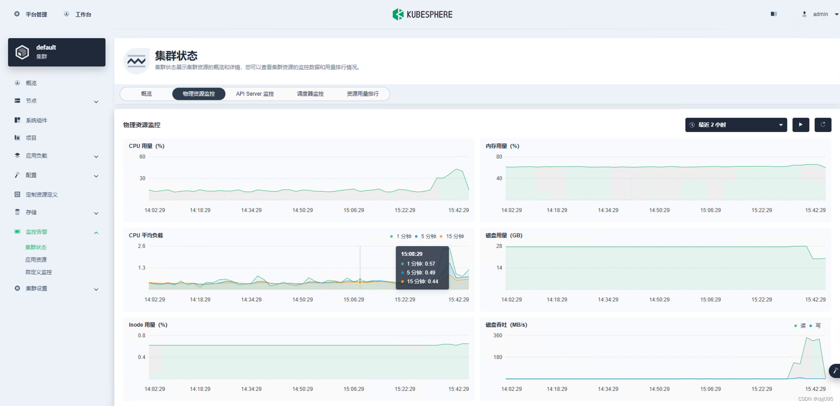Click the 内存用量 chart area

tap(666, 178)
